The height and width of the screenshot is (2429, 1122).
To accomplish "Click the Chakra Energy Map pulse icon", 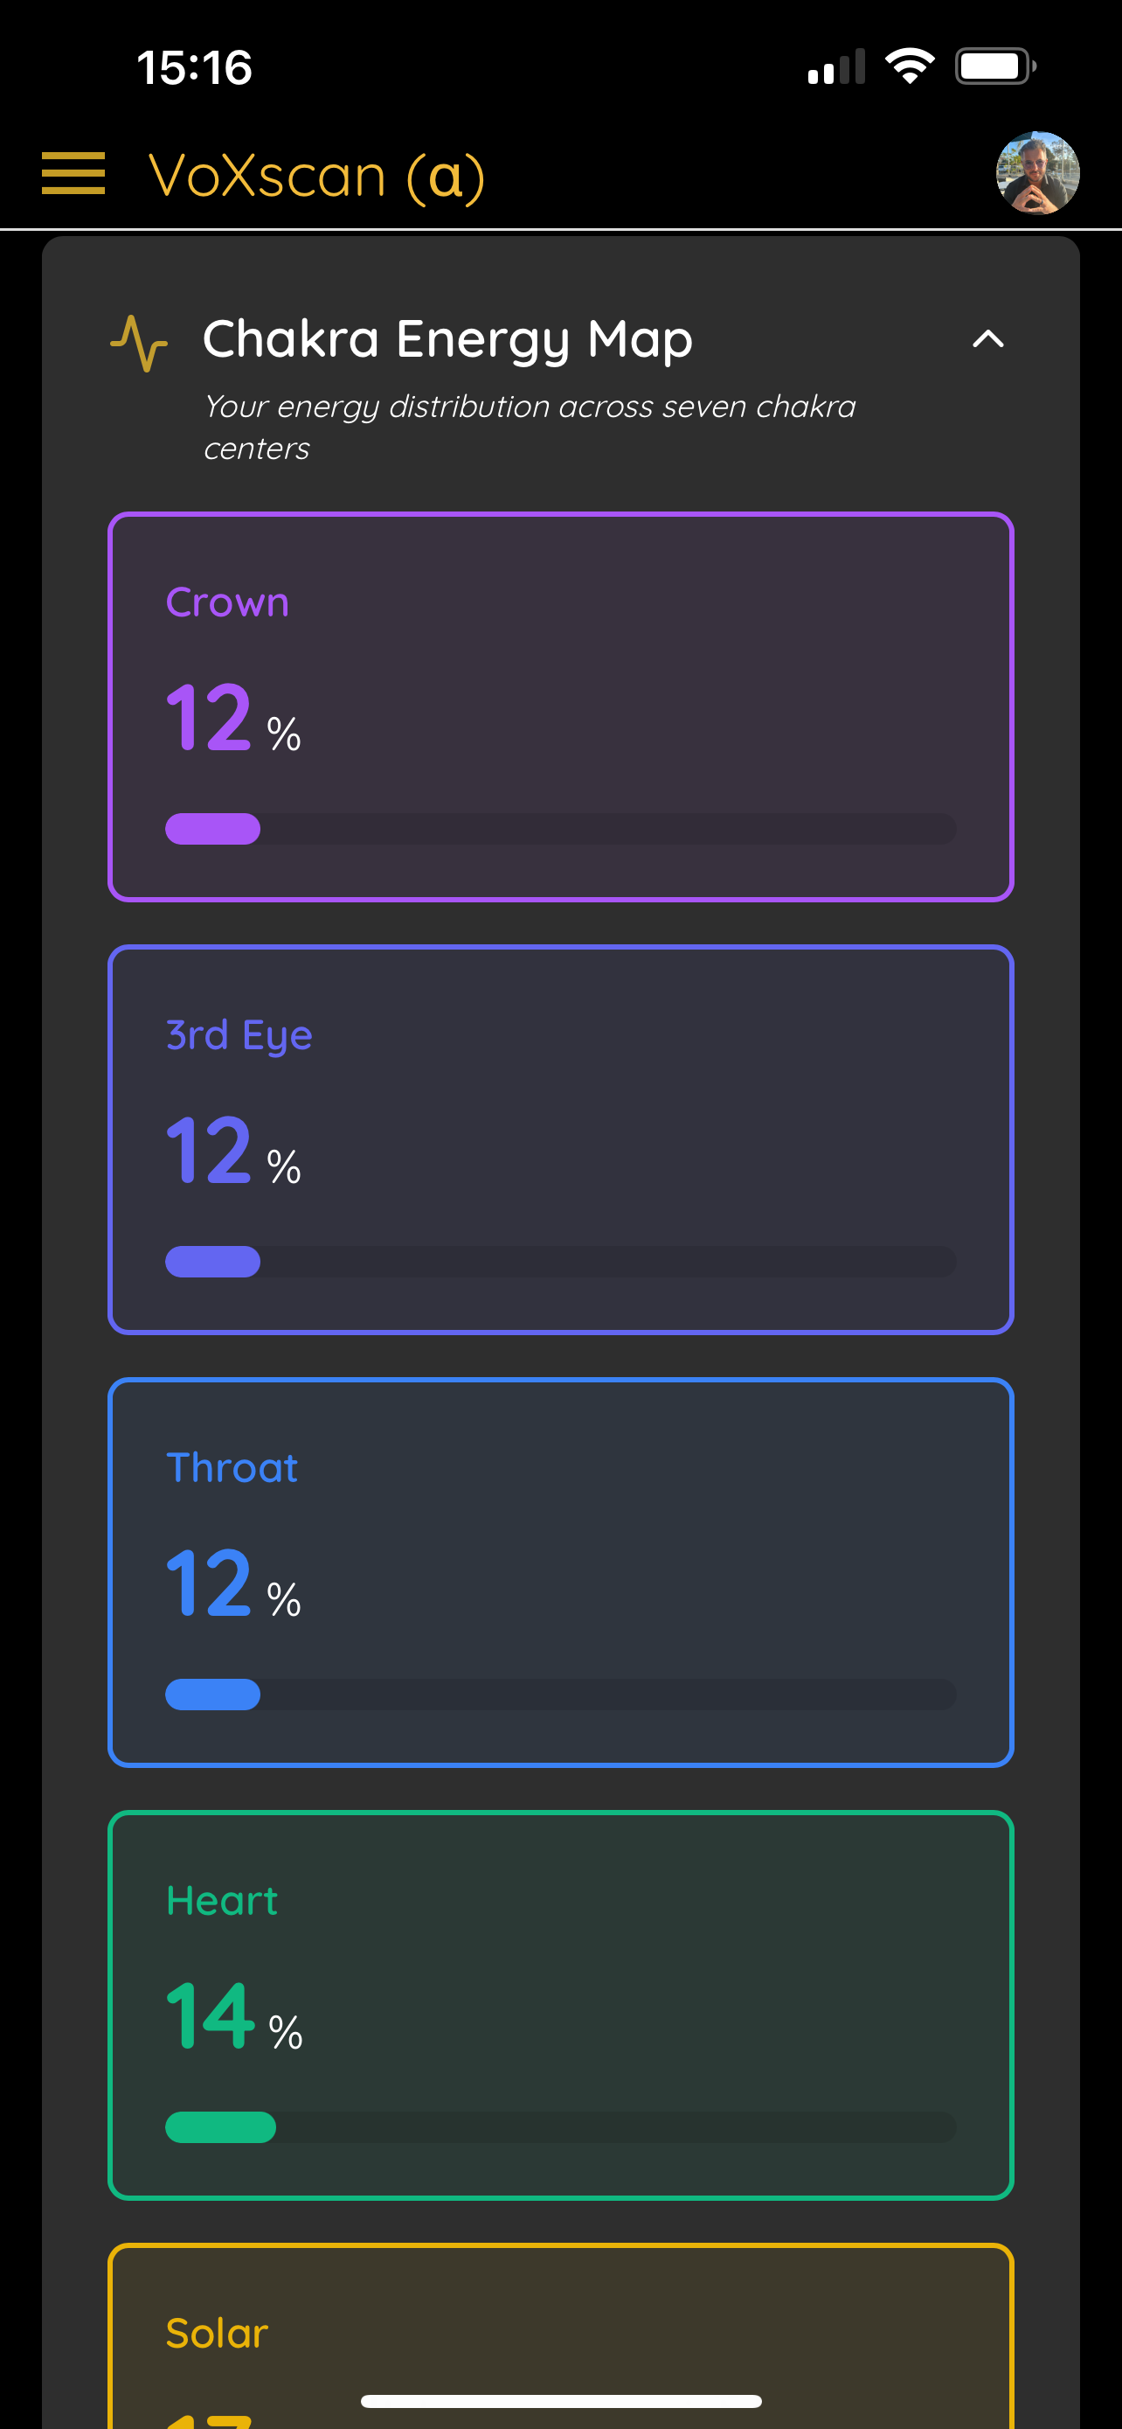I will point(140,342).
